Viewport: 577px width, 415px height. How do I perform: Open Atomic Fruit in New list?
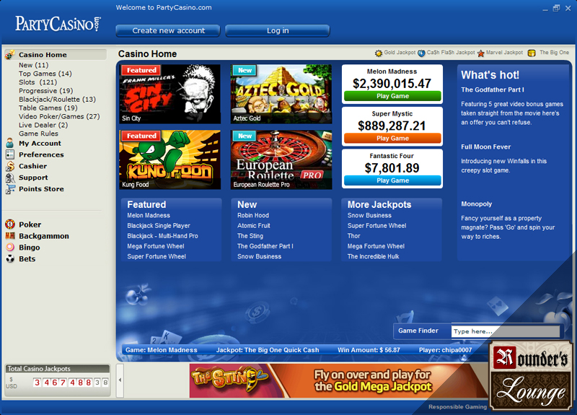coord(254,226)
